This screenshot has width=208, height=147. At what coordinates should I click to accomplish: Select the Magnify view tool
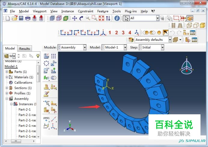pos(88,18)
